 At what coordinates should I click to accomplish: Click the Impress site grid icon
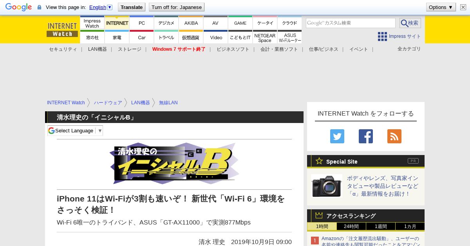click(x=382, y=36)
